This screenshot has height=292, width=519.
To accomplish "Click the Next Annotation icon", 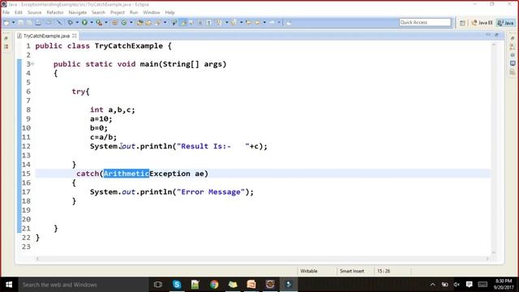I will [219, 23].
